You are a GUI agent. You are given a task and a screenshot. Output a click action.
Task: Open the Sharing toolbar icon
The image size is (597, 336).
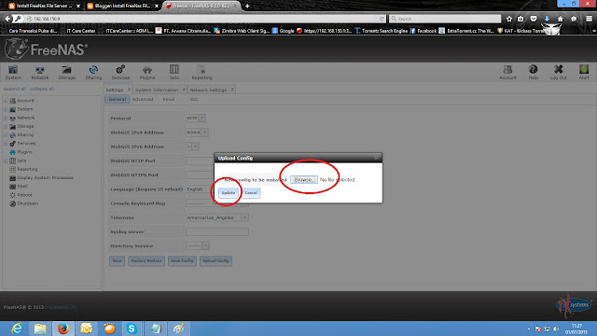93,72
